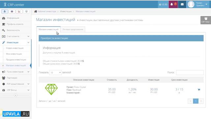Go to Инвестиции breadcrumb link

coord(66,12)
